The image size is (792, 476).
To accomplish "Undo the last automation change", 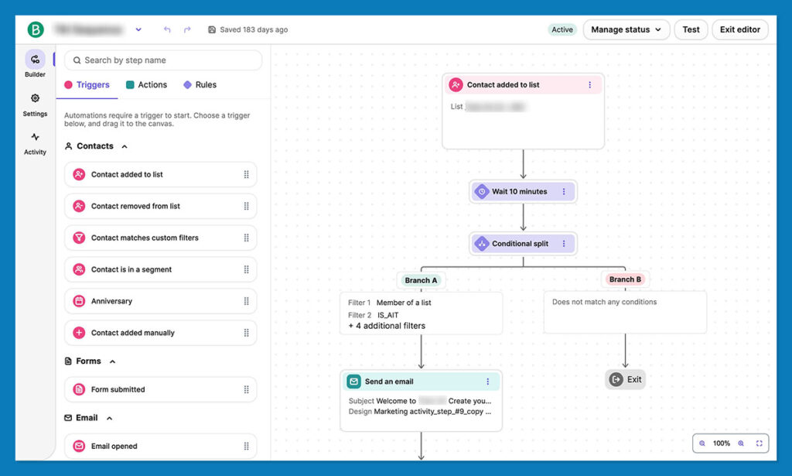I will pos(167,29).
